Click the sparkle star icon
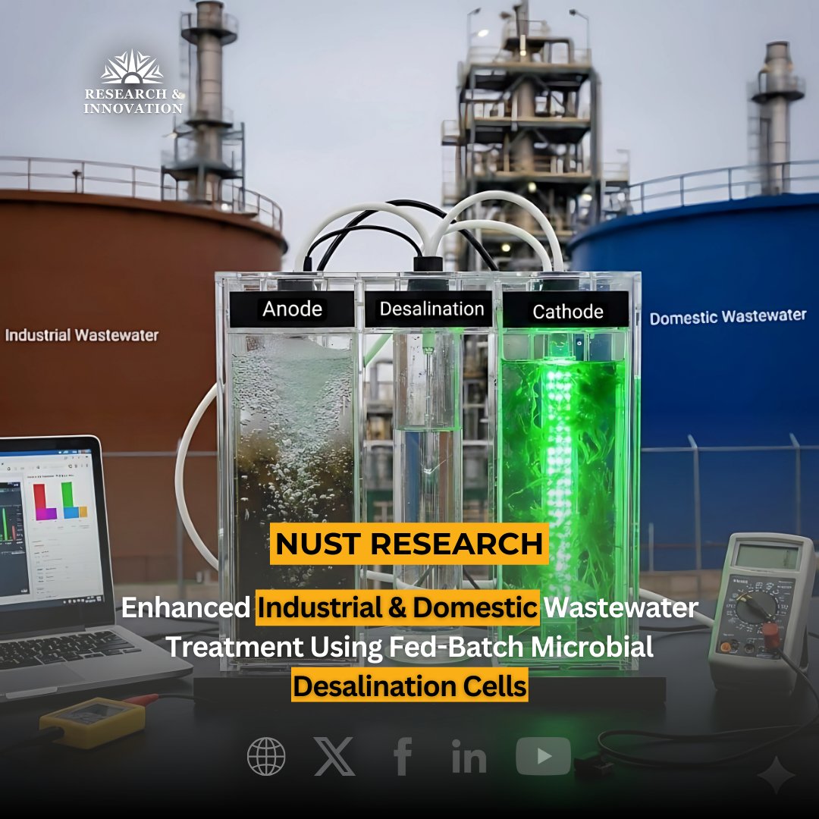The height and width of the screenshot is (819, 819). (x=777, y=775)
